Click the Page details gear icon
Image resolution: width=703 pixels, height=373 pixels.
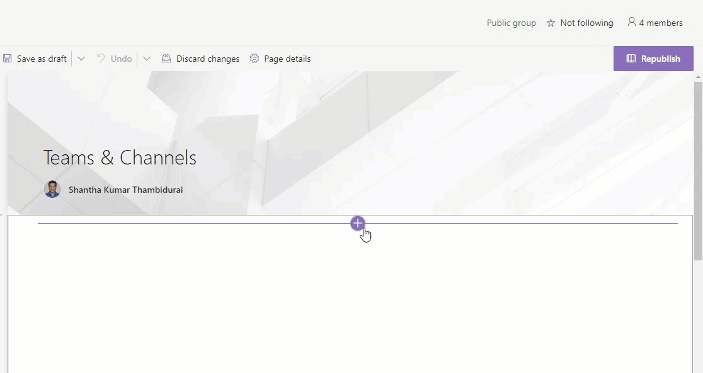(x=254, y=59)
